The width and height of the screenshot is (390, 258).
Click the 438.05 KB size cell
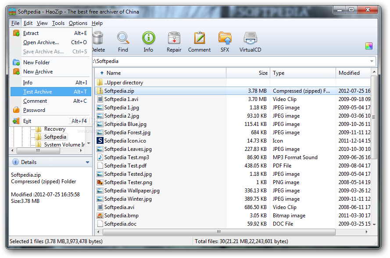[x=255, y=166]
